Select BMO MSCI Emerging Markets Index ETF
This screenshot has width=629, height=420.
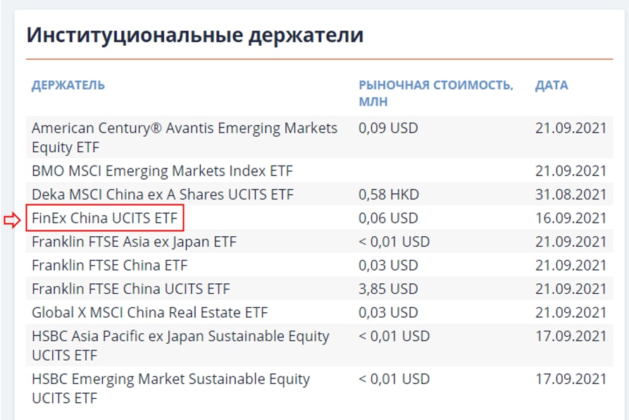pyautogui.click(x=162, y=171)
